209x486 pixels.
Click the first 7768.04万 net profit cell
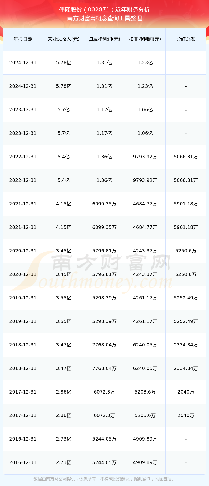pos(104,345)
